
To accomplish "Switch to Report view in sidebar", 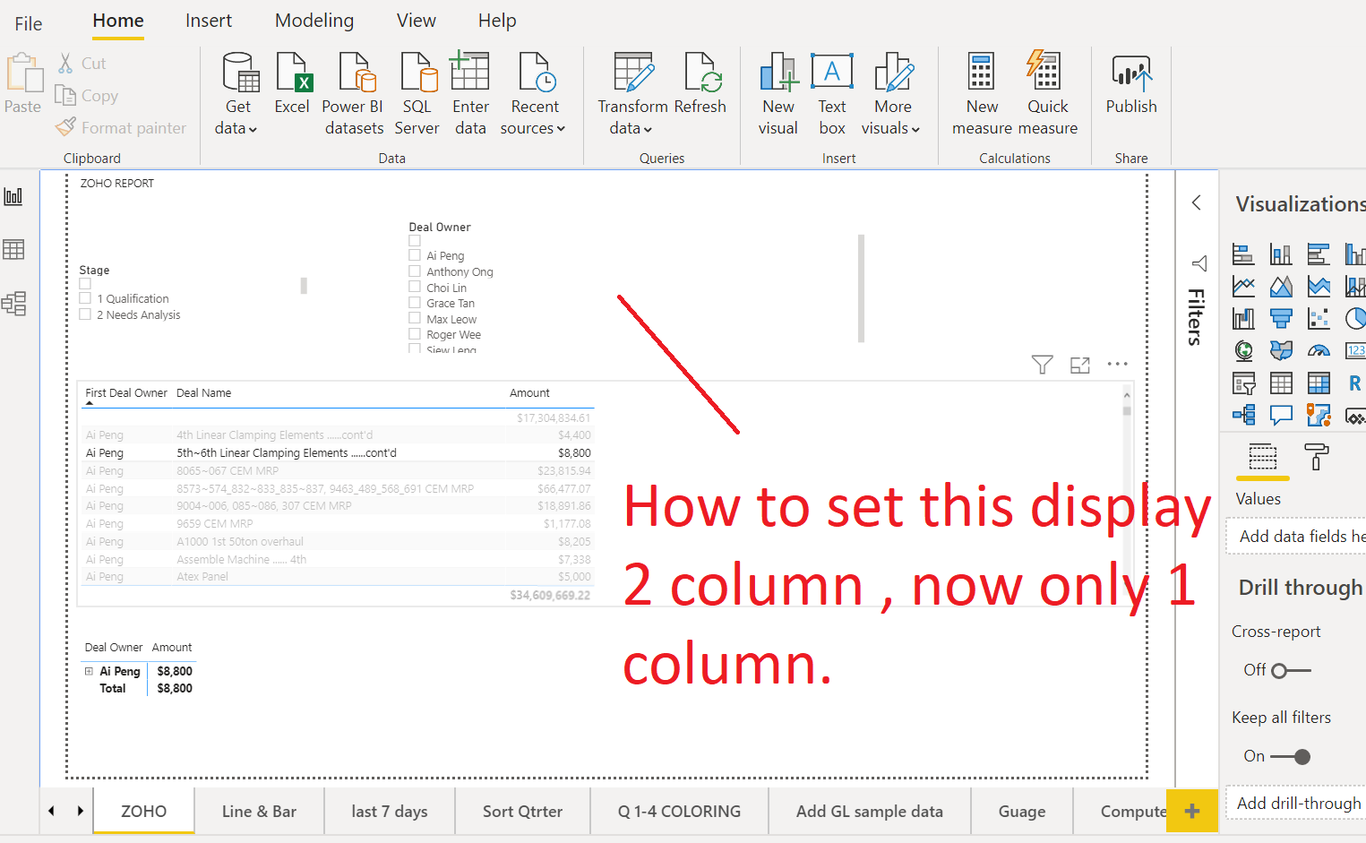I will click(13, 196).
